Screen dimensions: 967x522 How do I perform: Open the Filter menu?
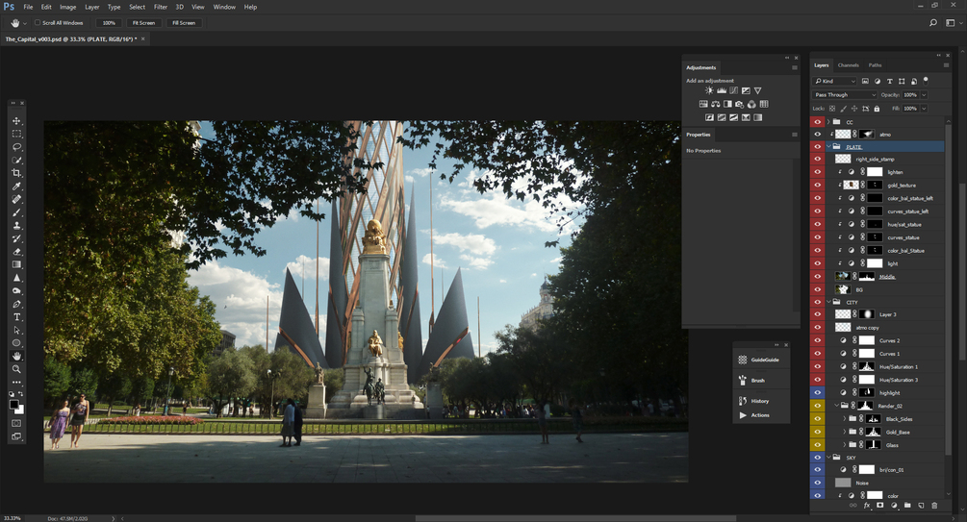(x=161, y=7)
